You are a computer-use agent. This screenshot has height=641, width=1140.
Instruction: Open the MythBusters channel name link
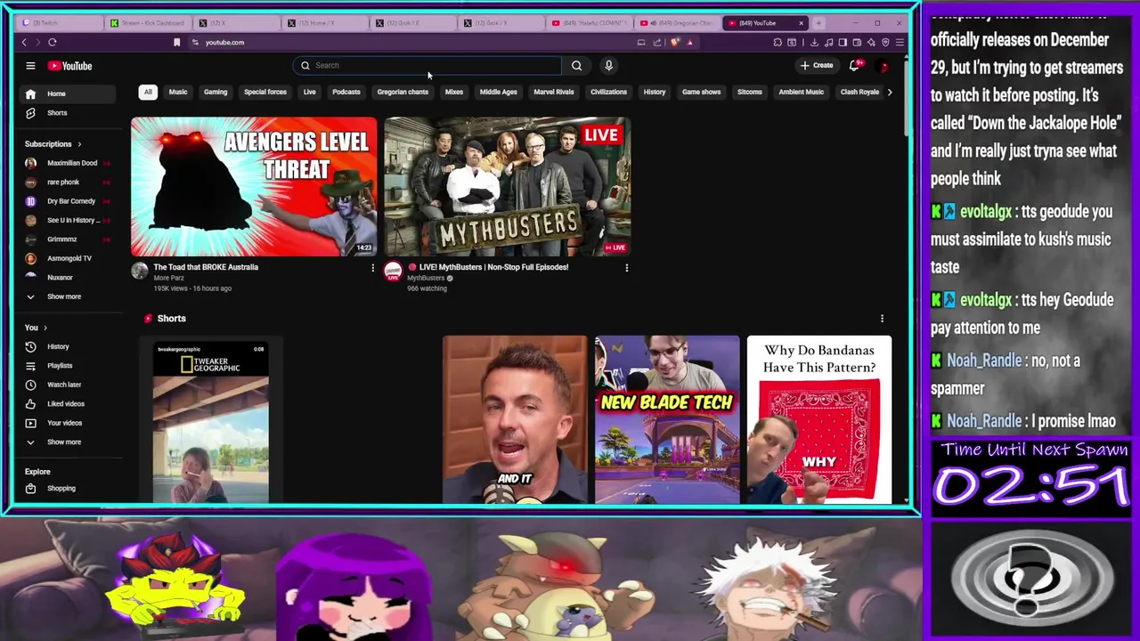426,278
